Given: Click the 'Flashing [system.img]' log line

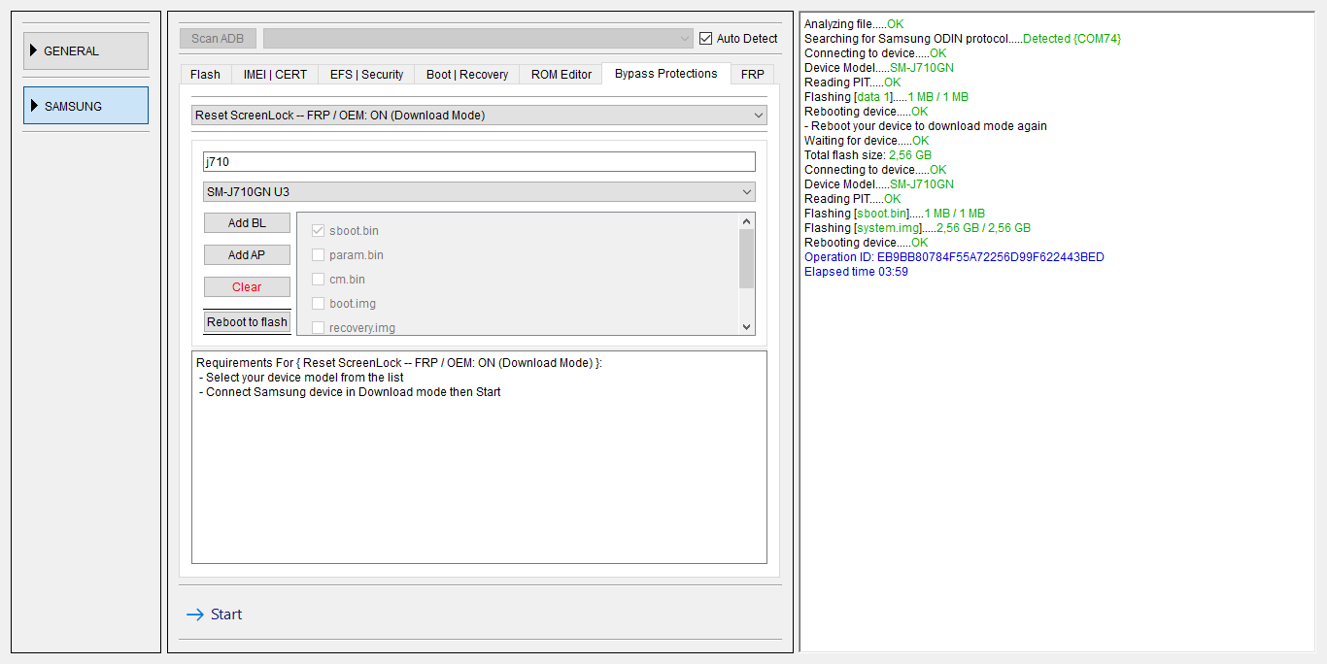Looking at the screenshot, I should pos(917,228).
